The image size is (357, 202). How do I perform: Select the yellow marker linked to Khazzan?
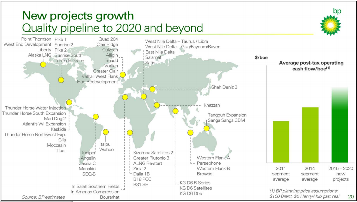coord(157,105)
